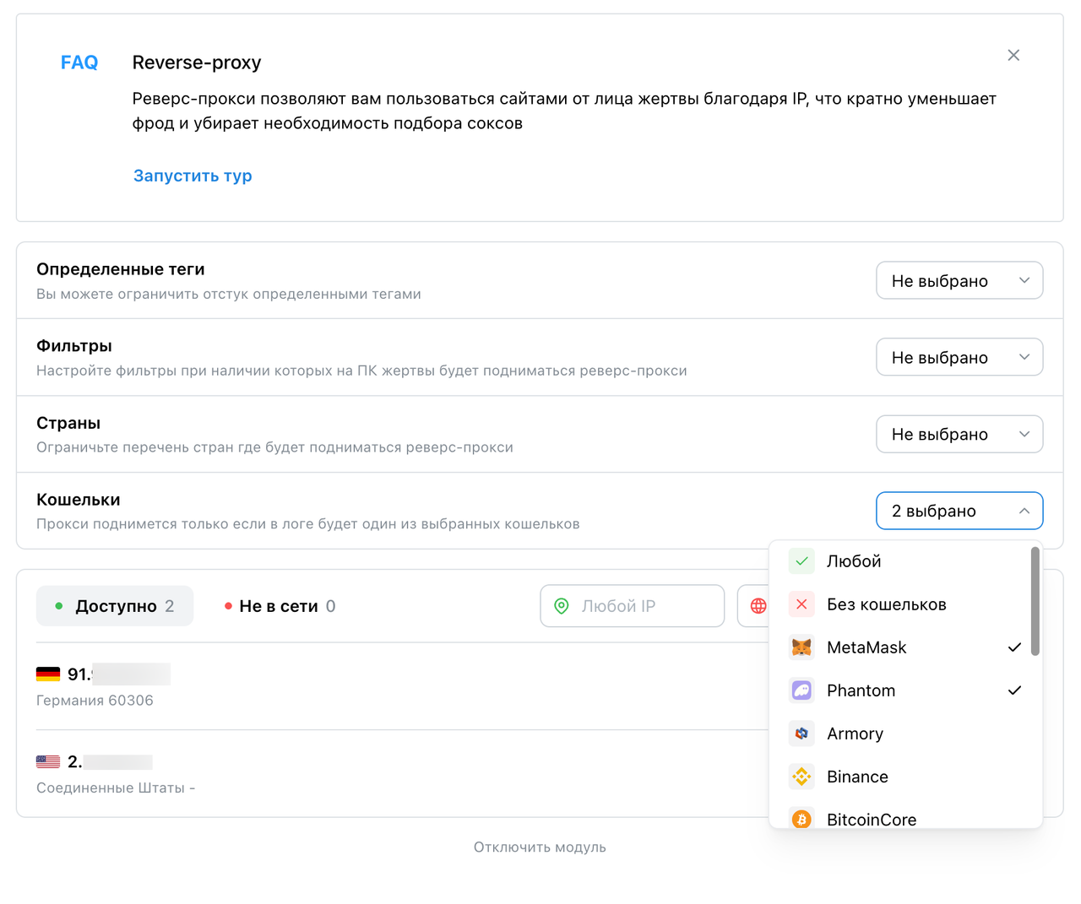1081x904 pixels.
Task: Choose the Binance wallet icon
Action: tap(801, 777)
